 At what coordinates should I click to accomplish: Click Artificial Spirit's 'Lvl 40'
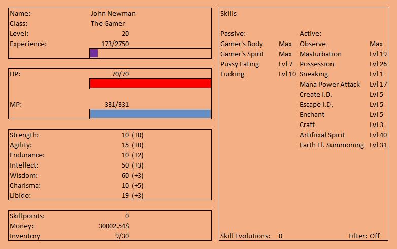tap(378, 135)
